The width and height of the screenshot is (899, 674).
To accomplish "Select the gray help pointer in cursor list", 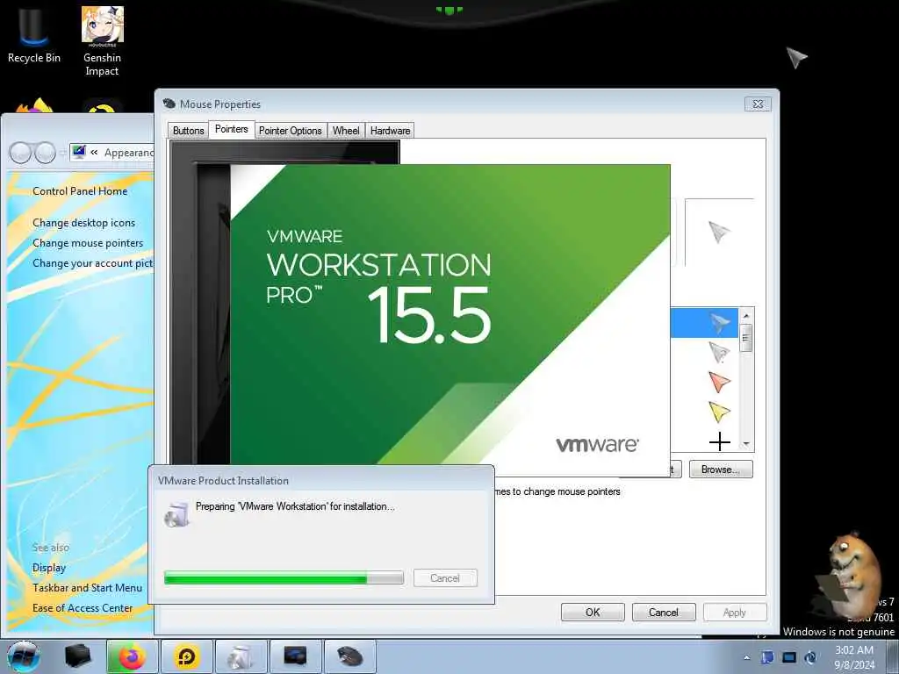I will coord(718,352).
